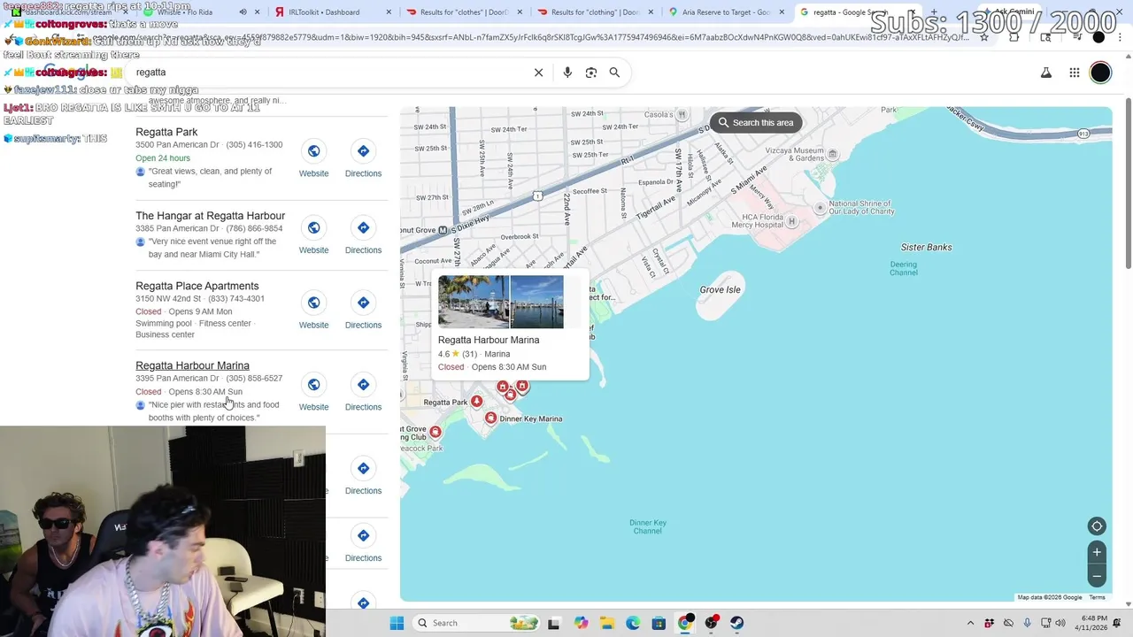Open Windows Start menu
The width and height of the screenshot is (1133, 637).
pyautogui.click(x=397, y=623)
